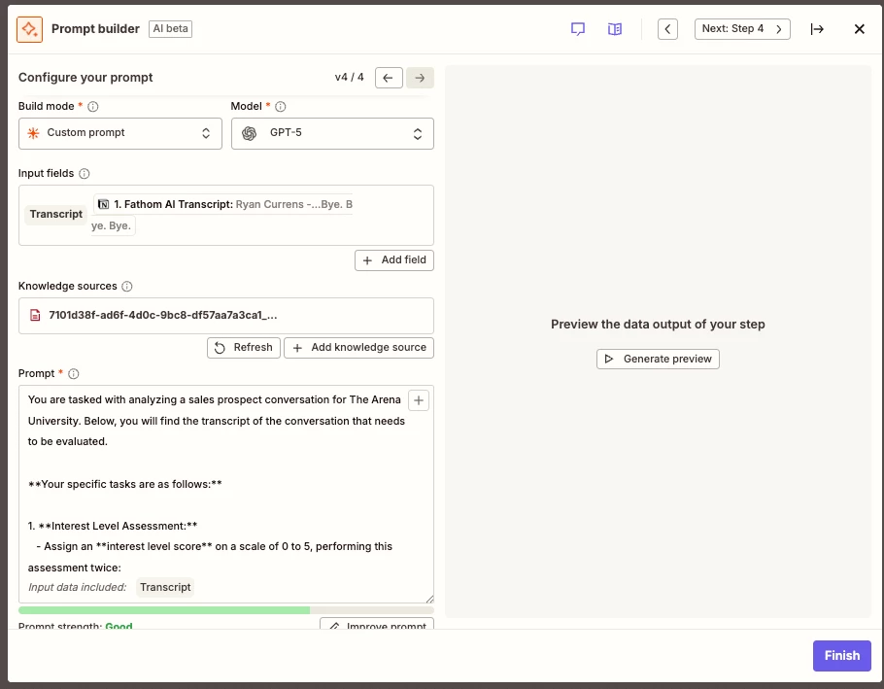Show info tooltip for Model
The image size is (884, 689).
pos(280,107)
